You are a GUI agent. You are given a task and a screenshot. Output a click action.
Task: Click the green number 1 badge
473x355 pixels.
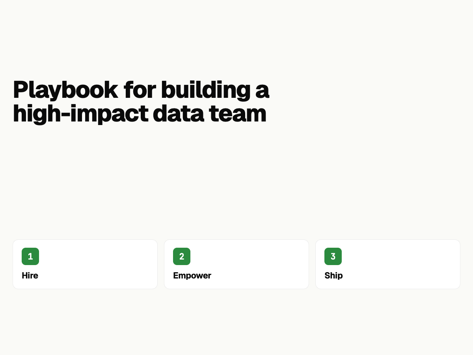point(30,256)
